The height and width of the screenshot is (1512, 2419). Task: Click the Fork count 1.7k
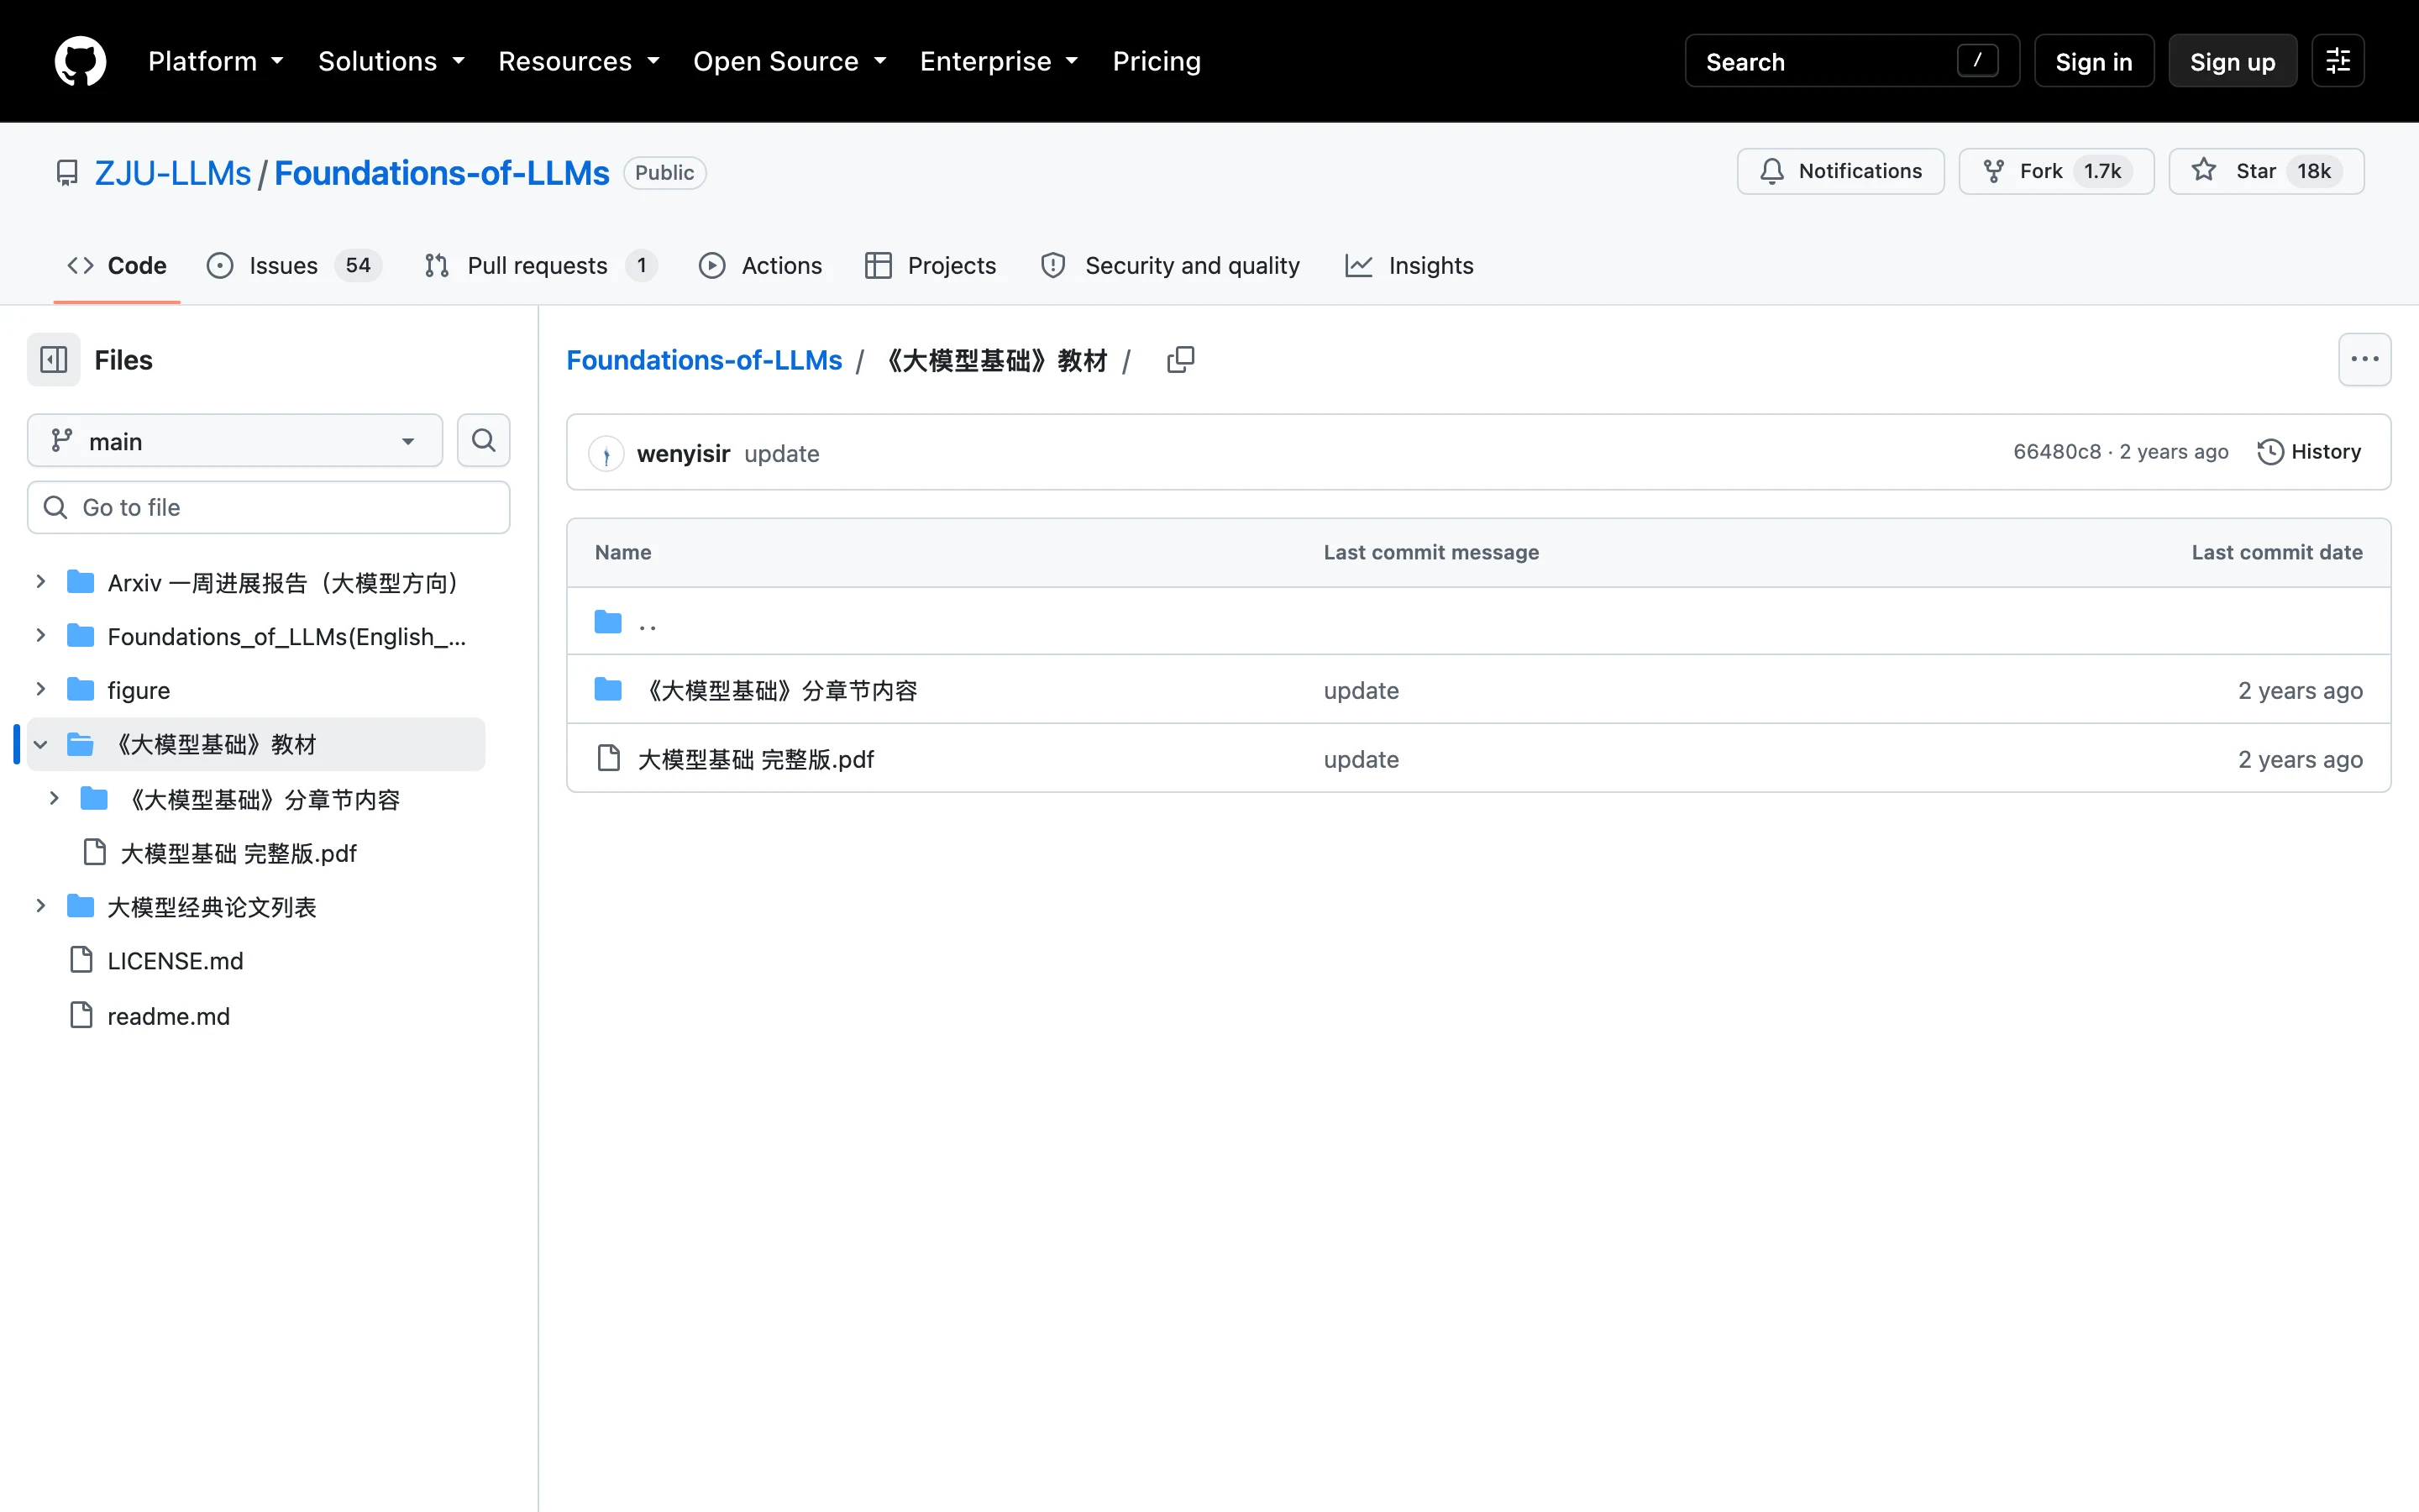coord(2102,171)
